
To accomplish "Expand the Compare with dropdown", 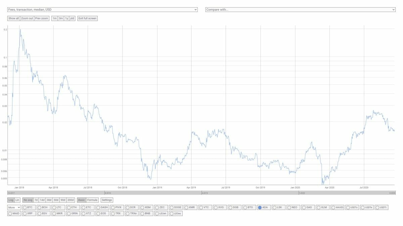I will pos(300,10).
